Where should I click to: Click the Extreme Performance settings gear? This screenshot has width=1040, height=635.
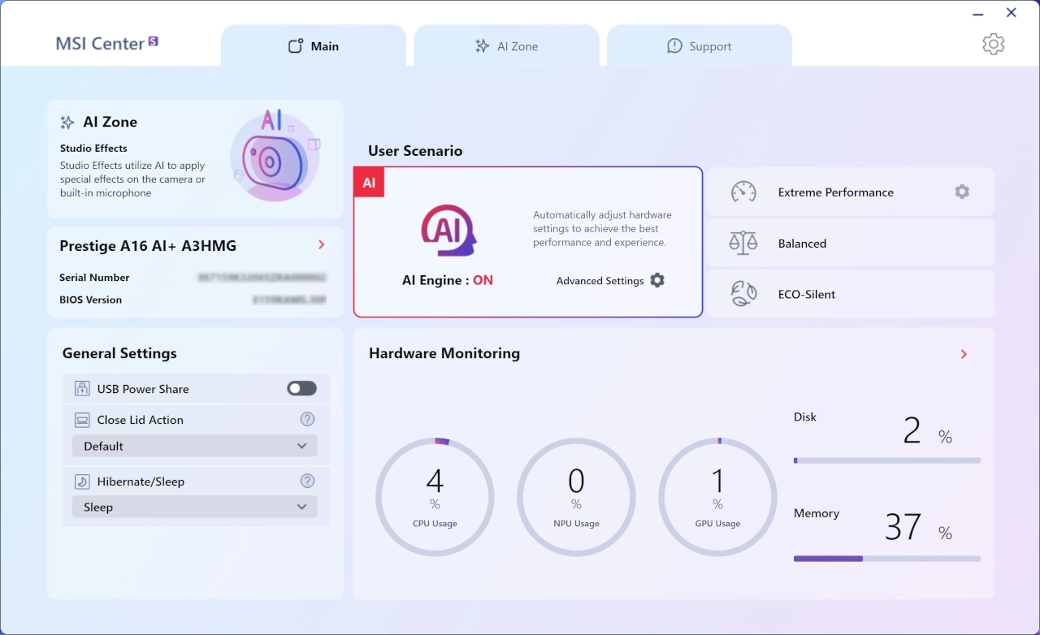pyautogui.click(x=962, y=192)
